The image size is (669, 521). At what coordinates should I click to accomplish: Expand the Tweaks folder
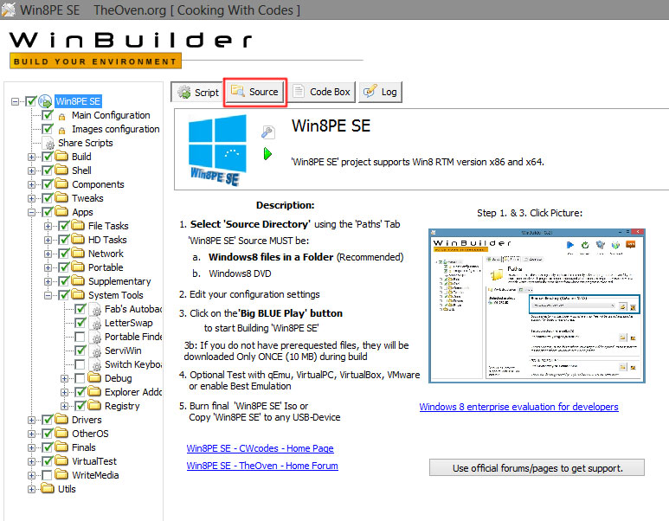point(31,198)
